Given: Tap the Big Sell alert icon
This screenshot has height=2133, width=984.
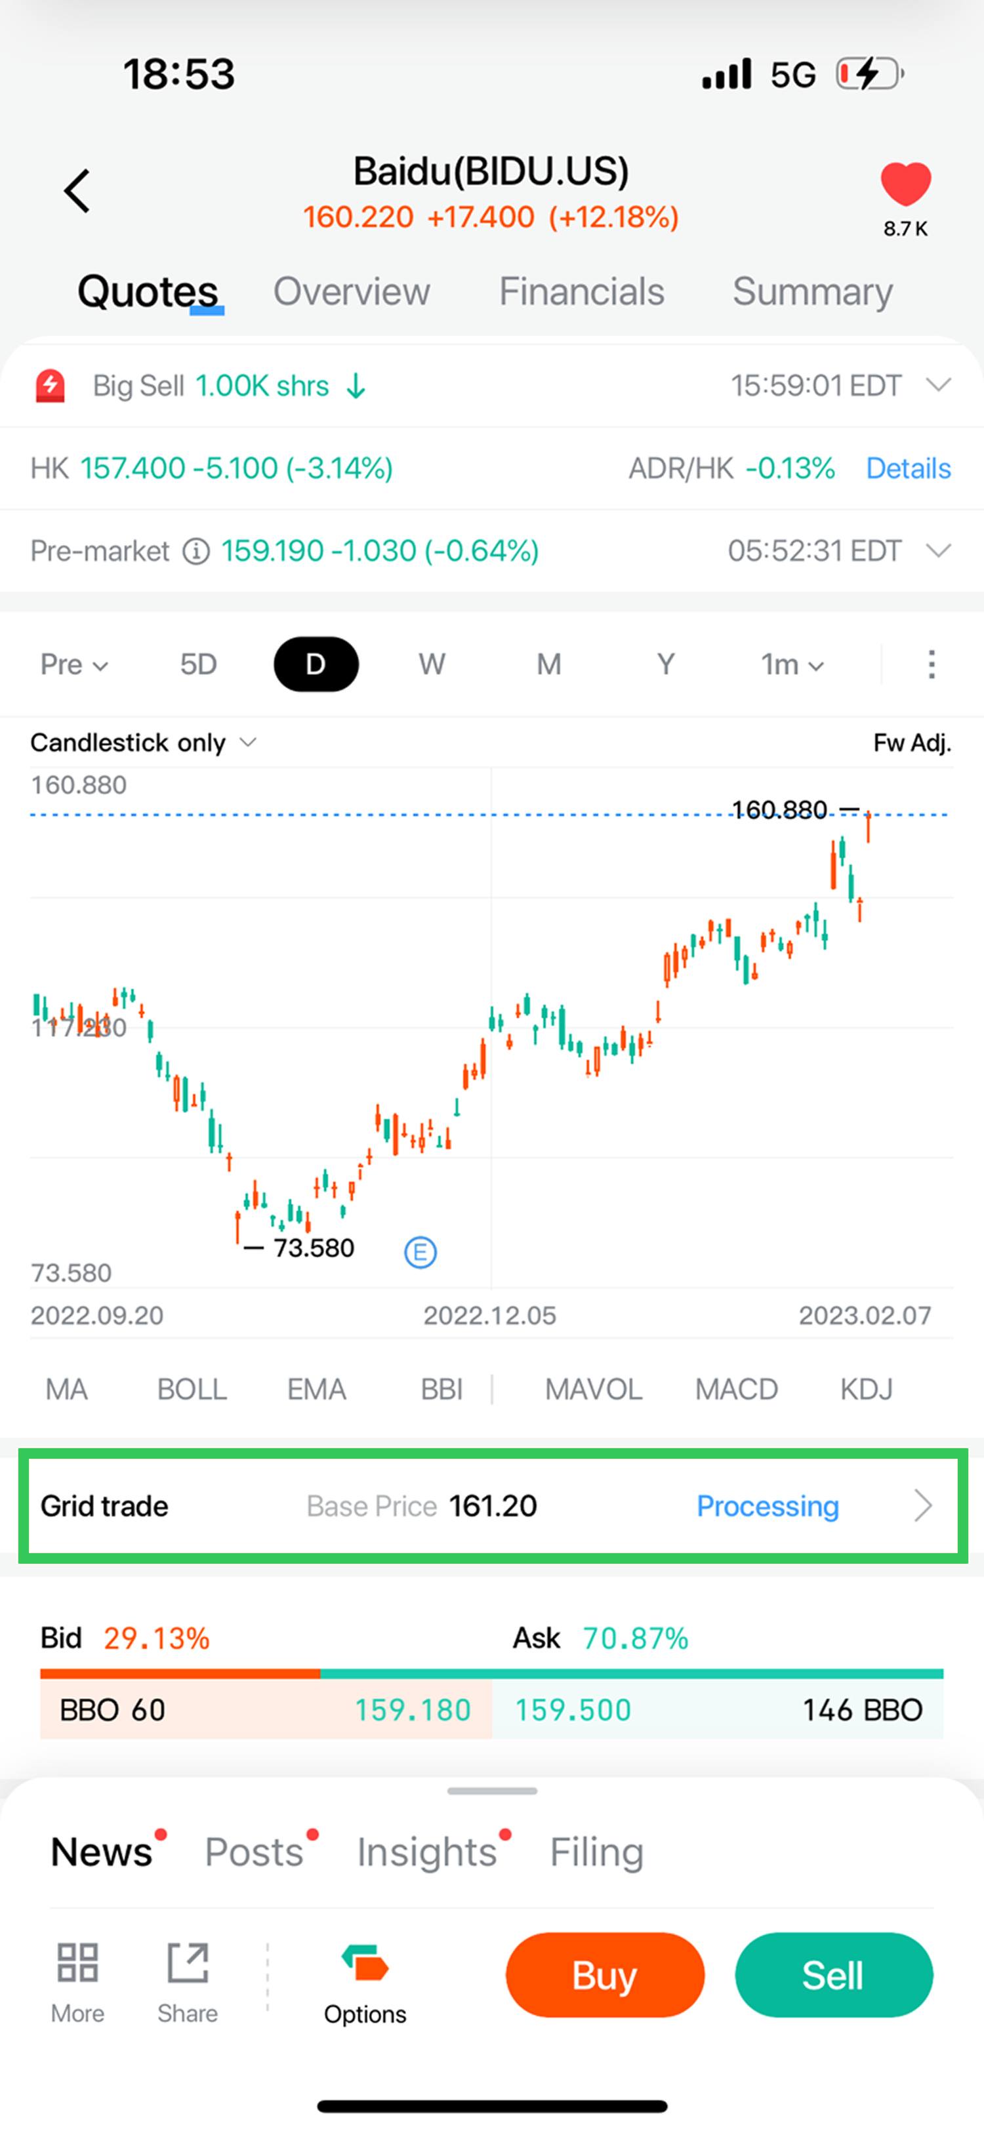Looking at the screenshot, I should (x=51, y=386).
